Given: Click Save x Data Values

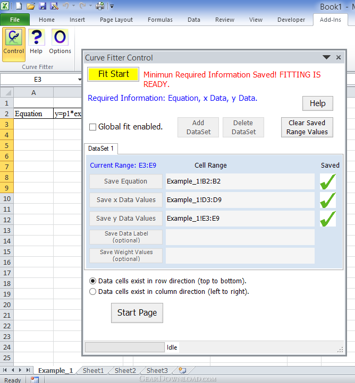Looking at the screenshot, I should point(126,200).
